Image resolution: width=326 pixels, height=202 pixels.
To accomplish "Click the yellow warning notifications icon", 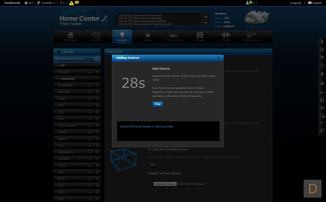I will (x=71, y=3).
